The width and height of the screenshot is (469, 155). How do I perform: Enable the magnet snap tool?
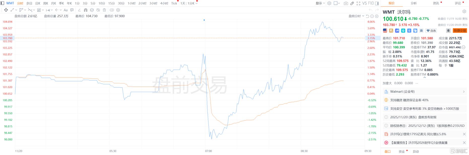point(85,10)
